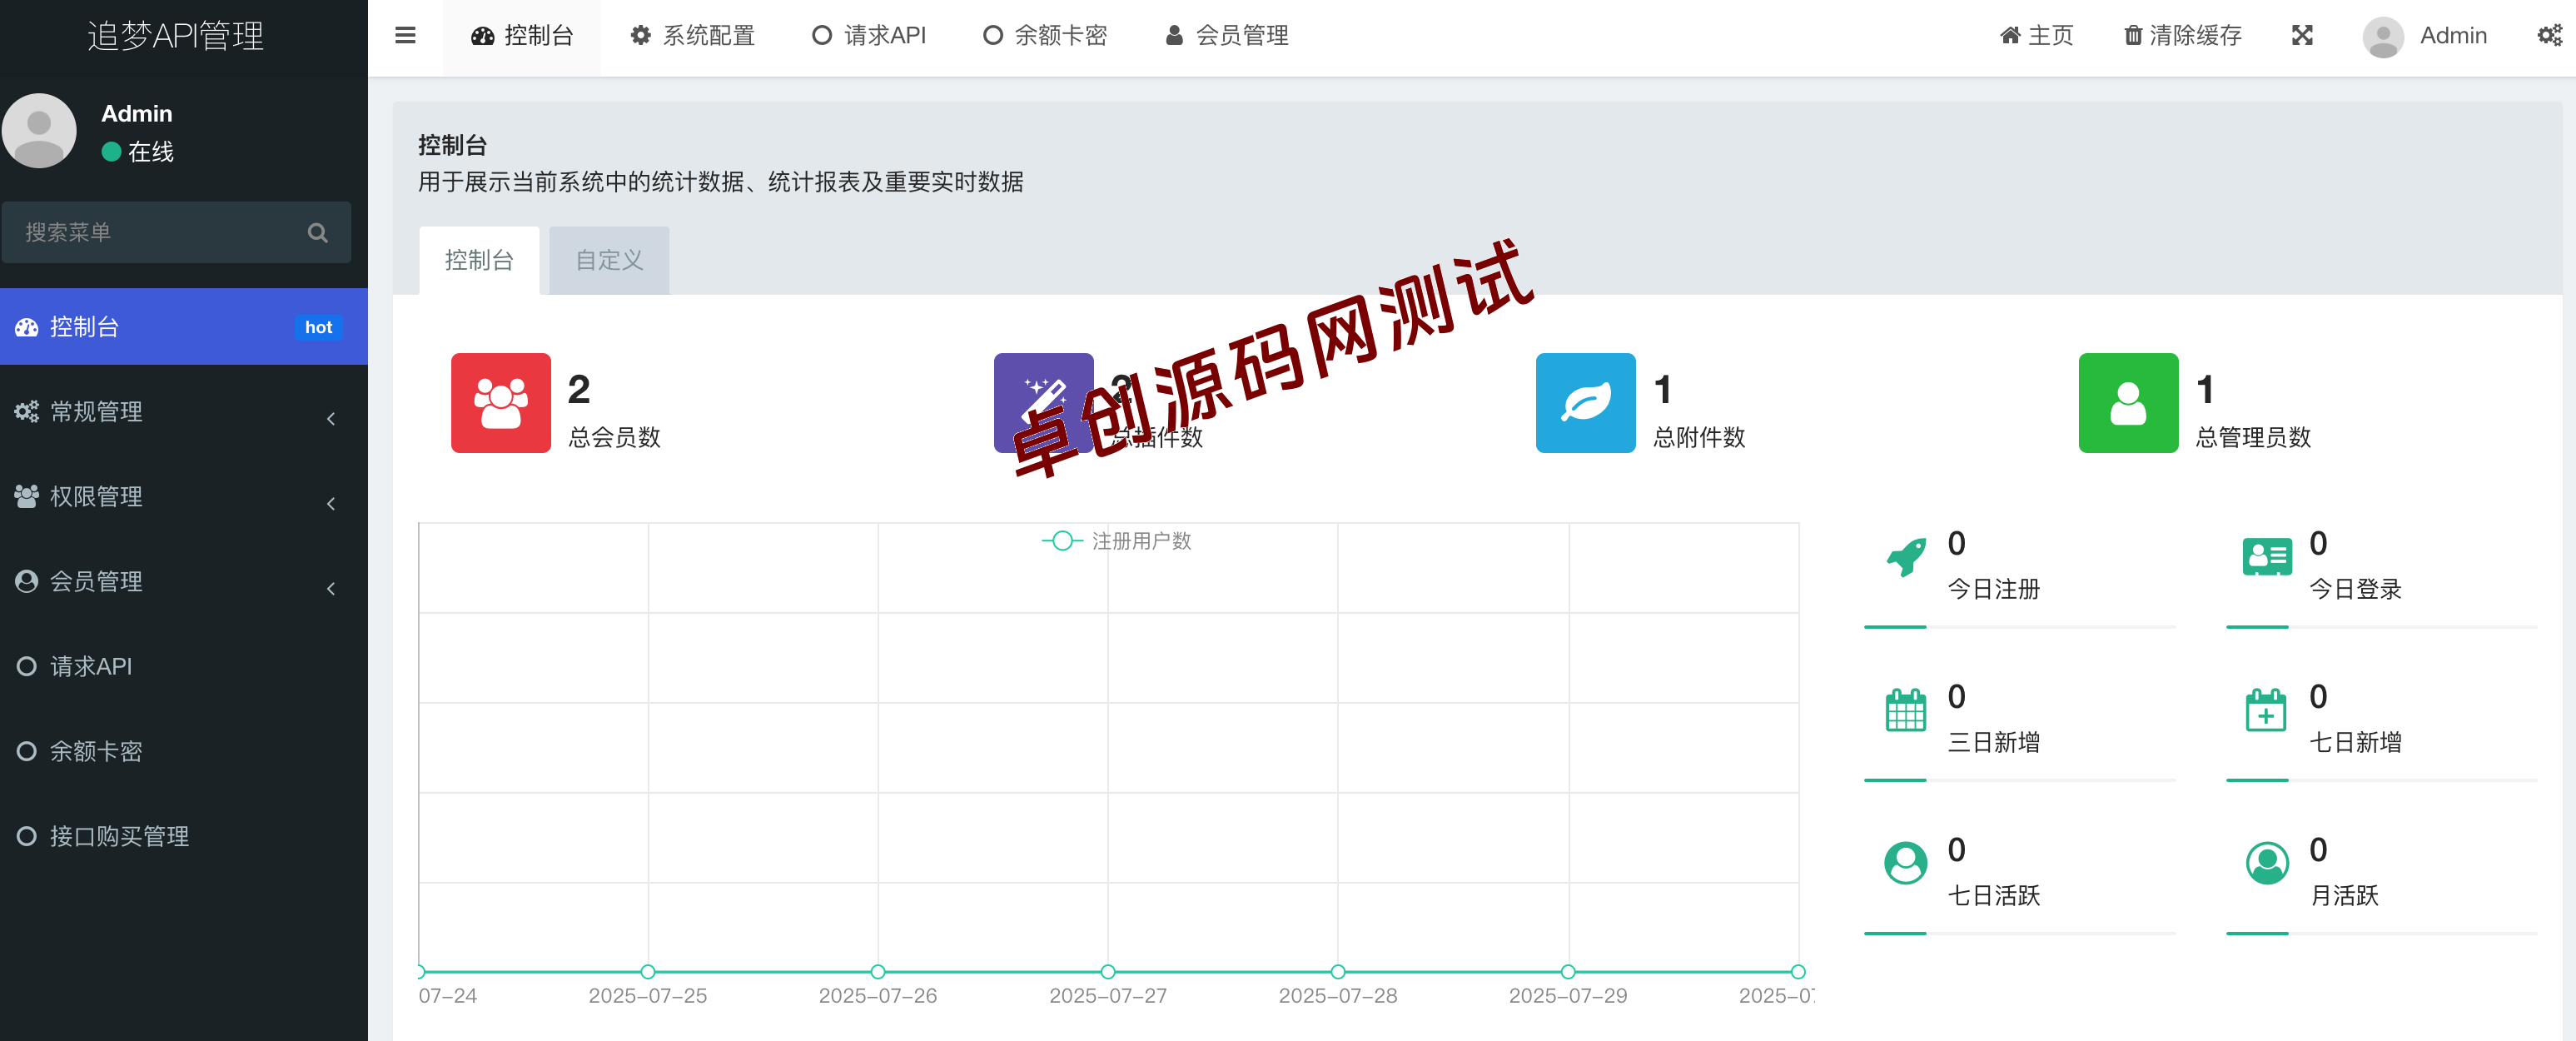Viewport: 2576px width, 1041px height.
Task: Click the user circle icon for 月活跃
Action: coord(2266,863)
